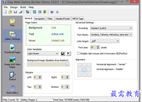Expand the Font family dropdown
The width and height of the screenshot is (142, 102).
131,35
